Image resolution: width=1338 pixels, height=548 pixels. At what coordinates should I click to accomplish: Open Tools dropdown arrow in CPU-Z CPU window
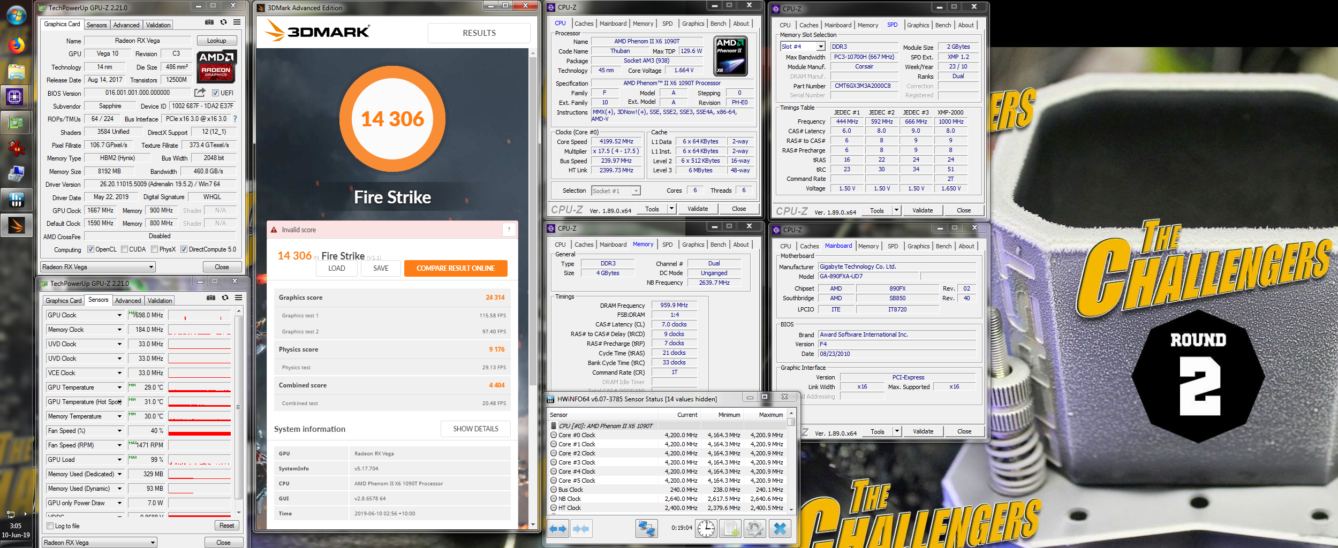tap(671, 209)
